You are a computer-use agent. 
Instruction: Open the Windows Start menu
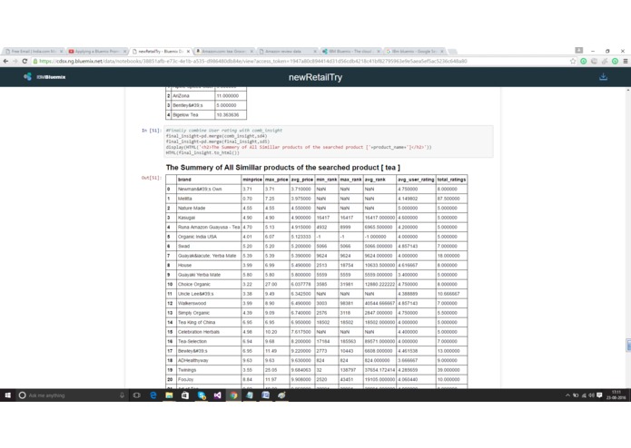click(7, 395)
